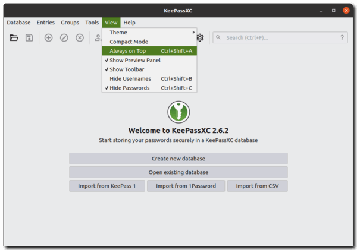The height and width of the screenshot is (250, 357).
Task: Open the Help menu
Action: 129,23
